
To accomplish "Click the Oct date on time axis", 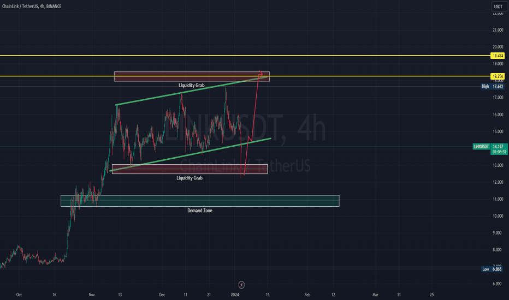I will (x=19, y=295).
